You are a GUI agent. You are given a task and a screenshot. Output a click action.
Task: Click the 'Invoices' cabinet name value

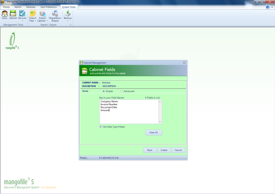coord(106,83)
